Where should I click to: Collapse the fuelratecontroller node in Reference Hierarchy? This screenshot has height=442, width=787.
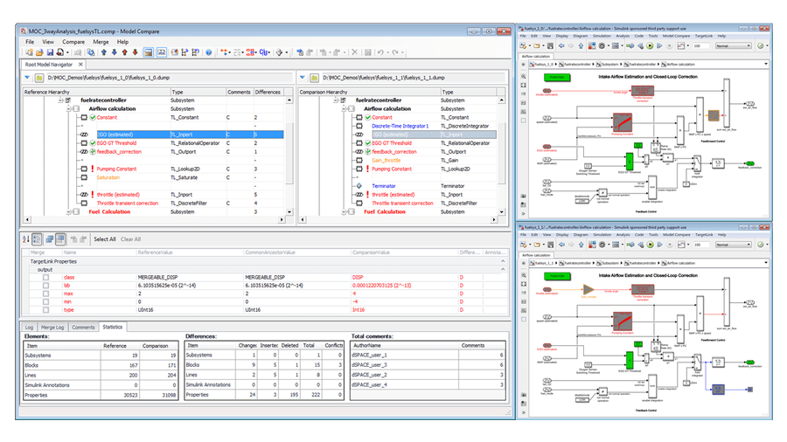pyautogui.click(x=60, y=100)
